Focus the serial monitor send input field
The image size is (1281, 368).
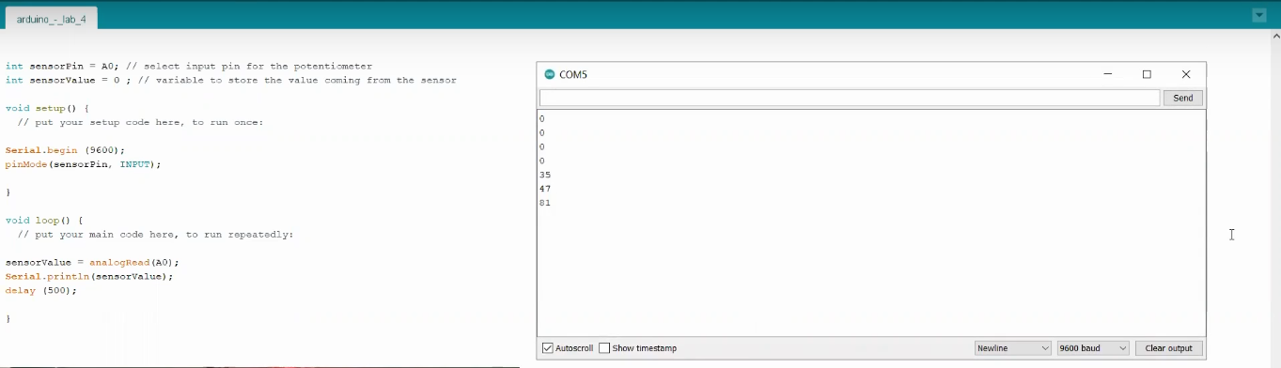tap(850, 98)
